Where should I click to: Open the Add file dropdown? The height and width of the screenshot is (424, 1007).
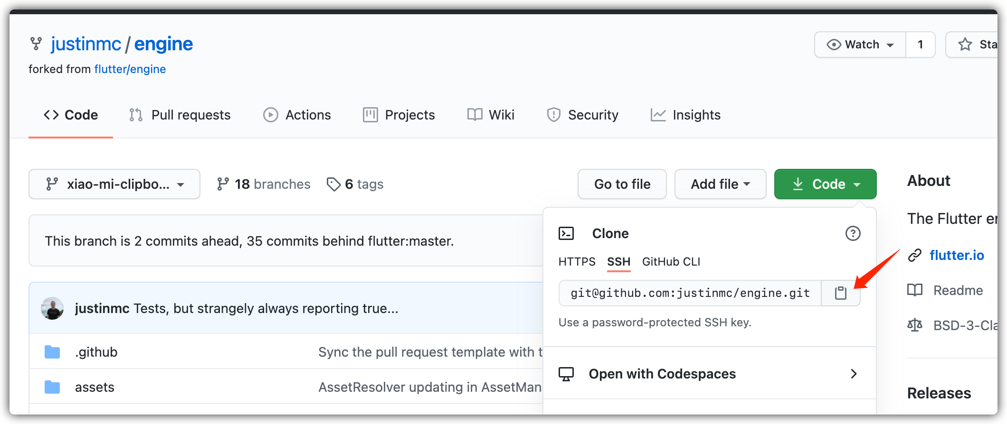click(x=720, y=184)
